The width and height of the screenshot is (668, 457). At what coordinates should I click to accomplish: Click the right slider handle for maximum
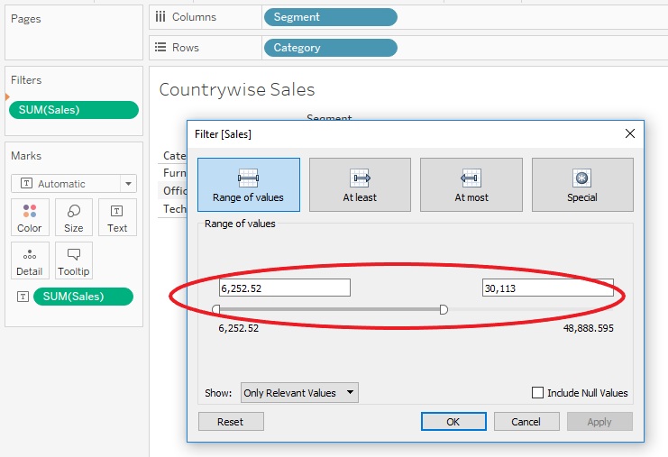tap(444, 309)
